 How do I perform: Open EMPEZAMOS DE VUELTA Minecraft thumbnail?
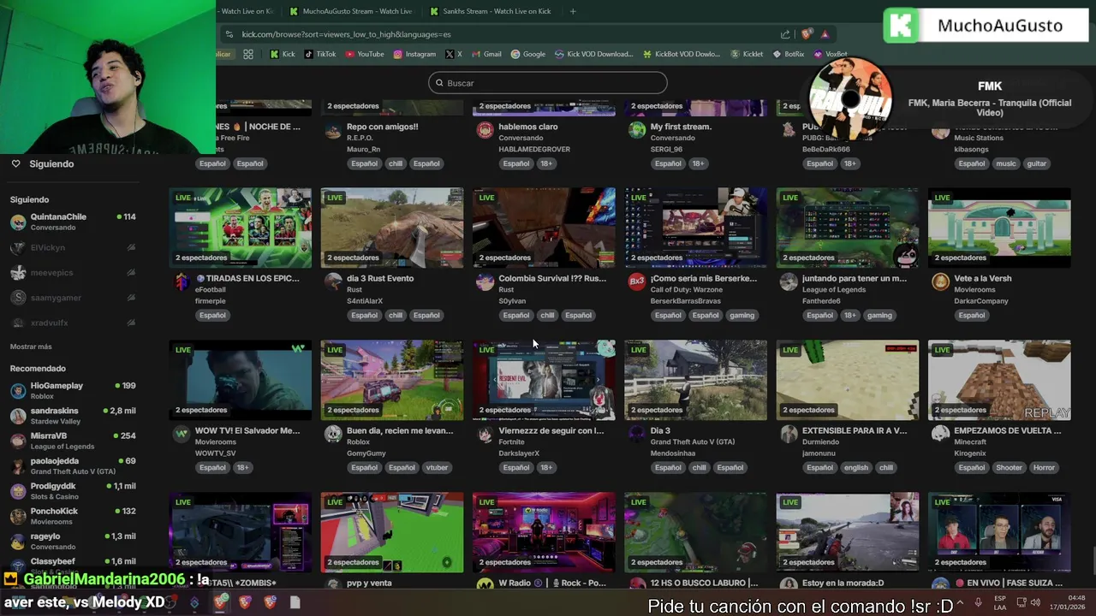(x=999, y=380)
